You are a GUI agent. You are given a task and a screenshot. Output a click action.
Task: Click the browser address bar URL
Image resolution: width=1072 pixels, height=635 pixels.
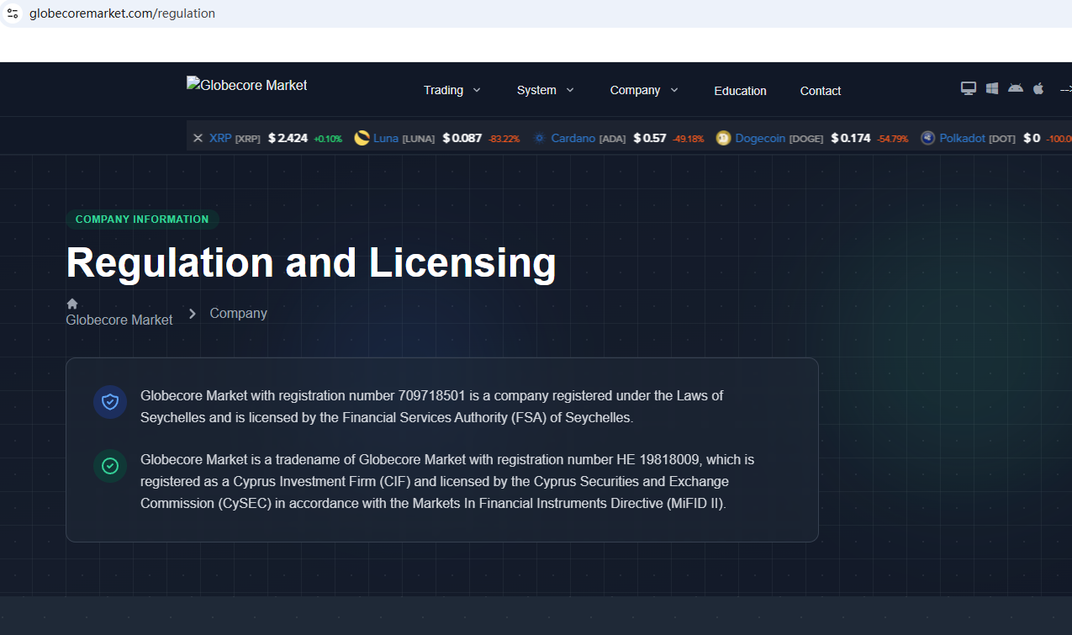[x=122, y=13]
